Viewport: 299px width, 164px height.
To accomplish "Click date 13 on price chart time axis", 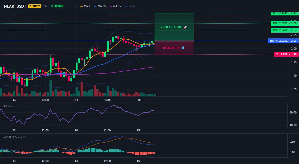I will tap(14, 100).
